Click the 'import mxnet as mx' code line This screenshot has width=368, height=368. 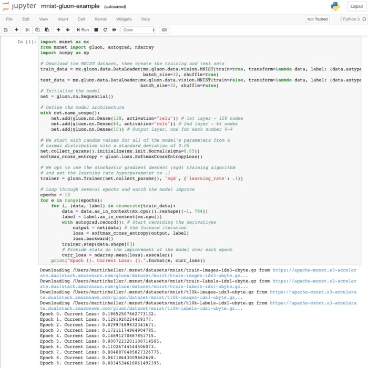click(x=65, y=42)
